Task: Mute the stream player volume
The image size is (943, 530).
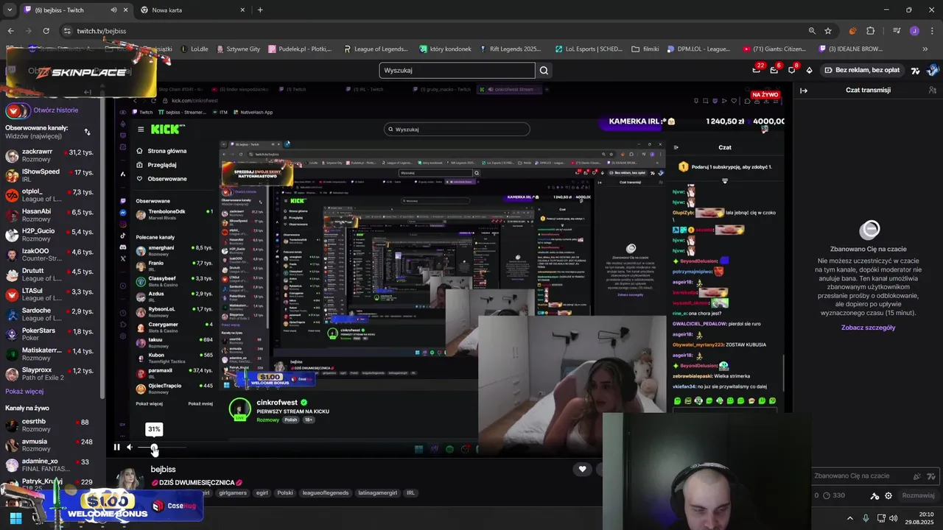Action: [130, 447]
